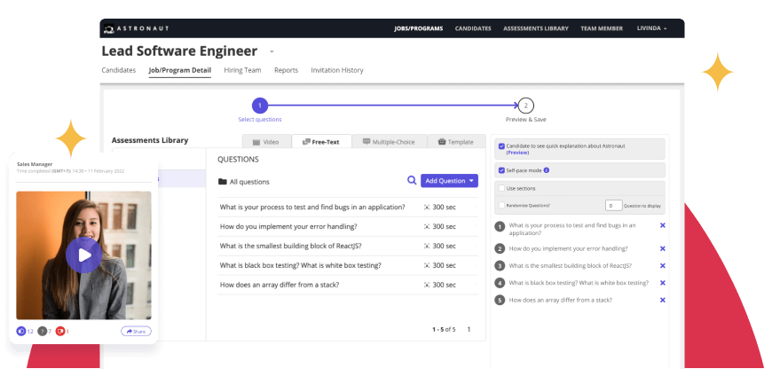Remove selected question 2 about error handling

663,248
